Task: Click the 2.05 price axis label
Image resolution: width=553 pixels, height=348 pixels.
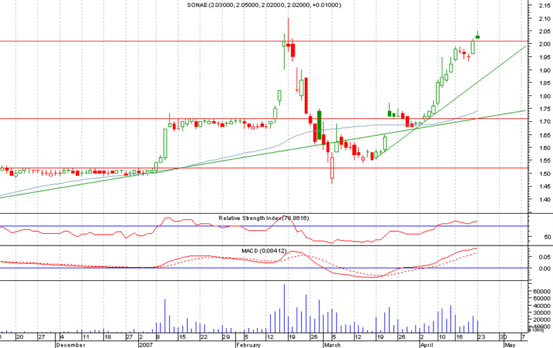Action: click(545, 31)
